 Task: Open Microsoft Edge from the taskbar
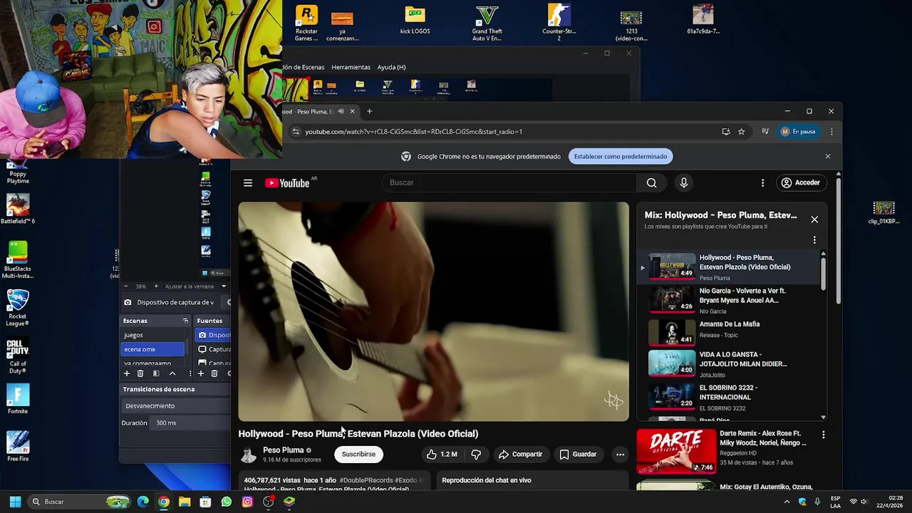tap(143, 502)
